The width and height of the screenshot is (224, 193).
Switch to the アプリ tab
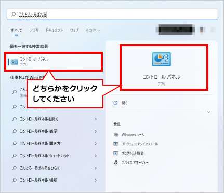[34, 30]
